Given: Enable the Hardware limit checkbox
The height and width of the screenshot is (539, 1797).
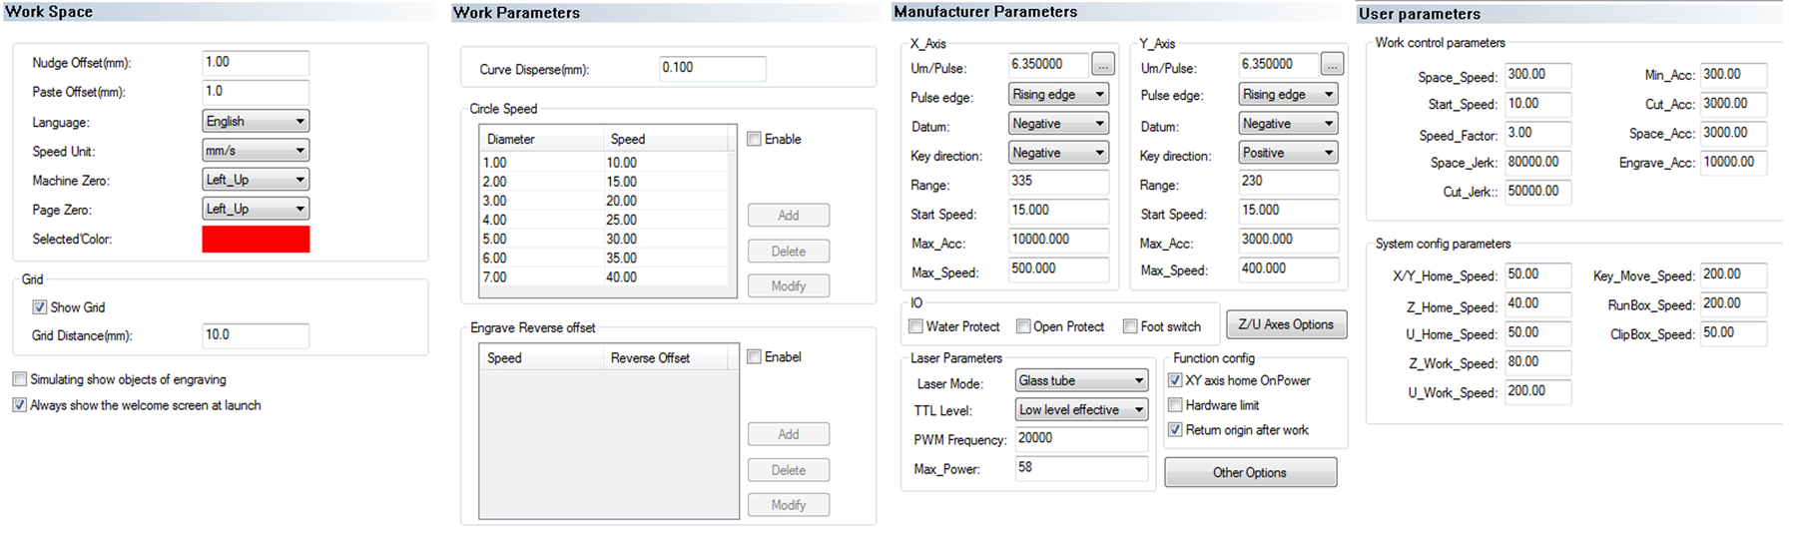Looking at the screenshot, I should [1175, 405].
